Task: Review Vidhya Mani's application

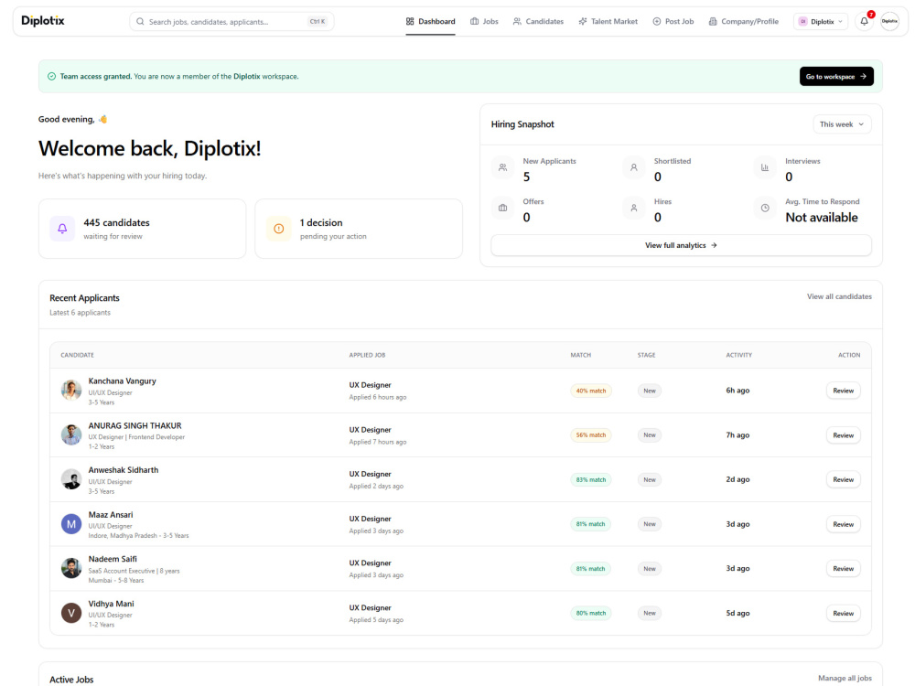Action: click(844, 614)
